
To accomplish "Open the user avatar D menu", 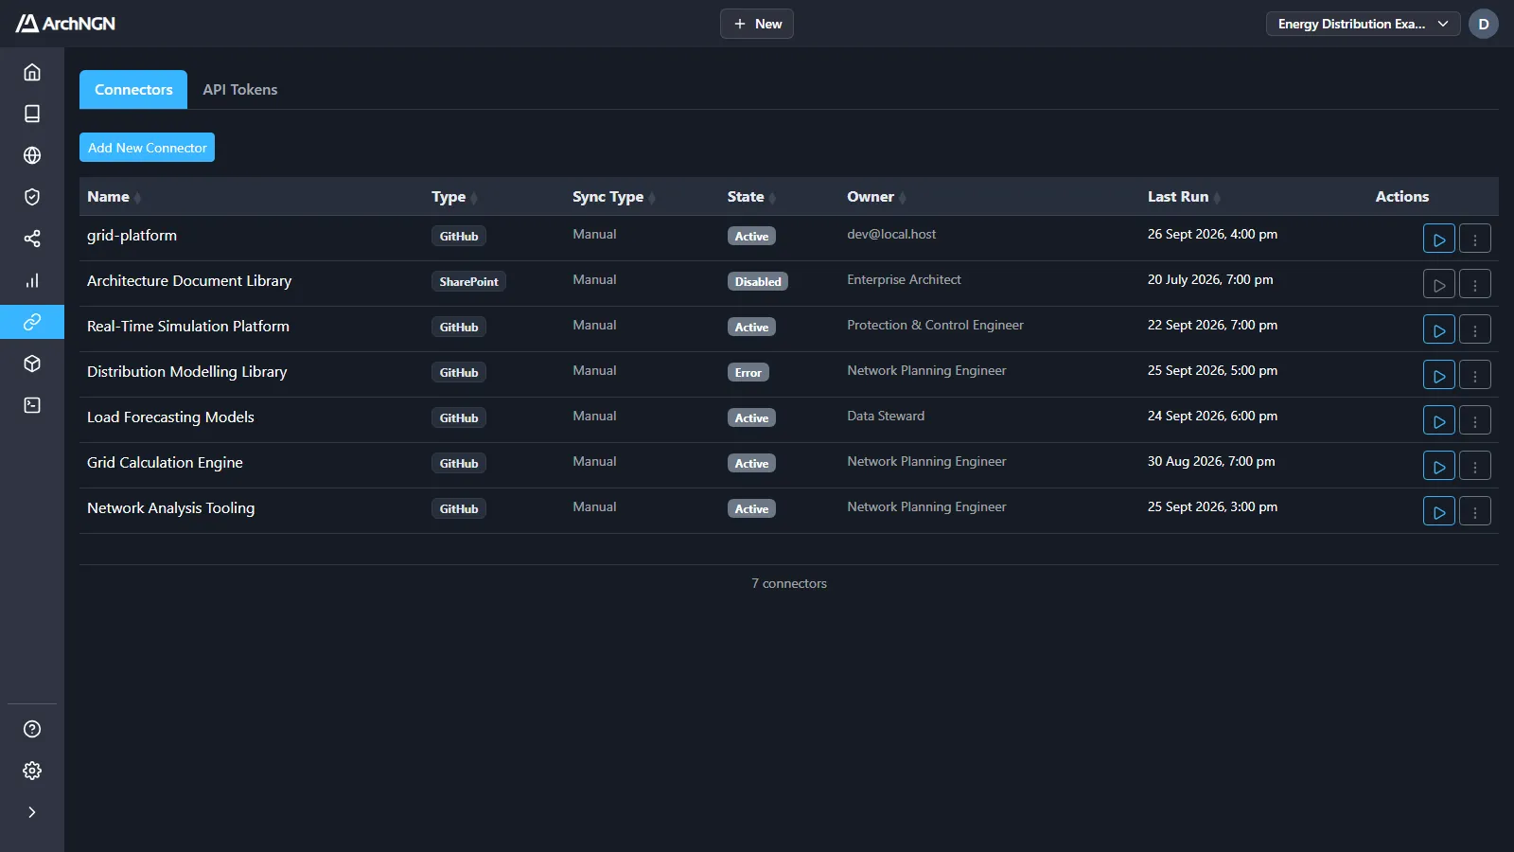I will point(1484,24).
